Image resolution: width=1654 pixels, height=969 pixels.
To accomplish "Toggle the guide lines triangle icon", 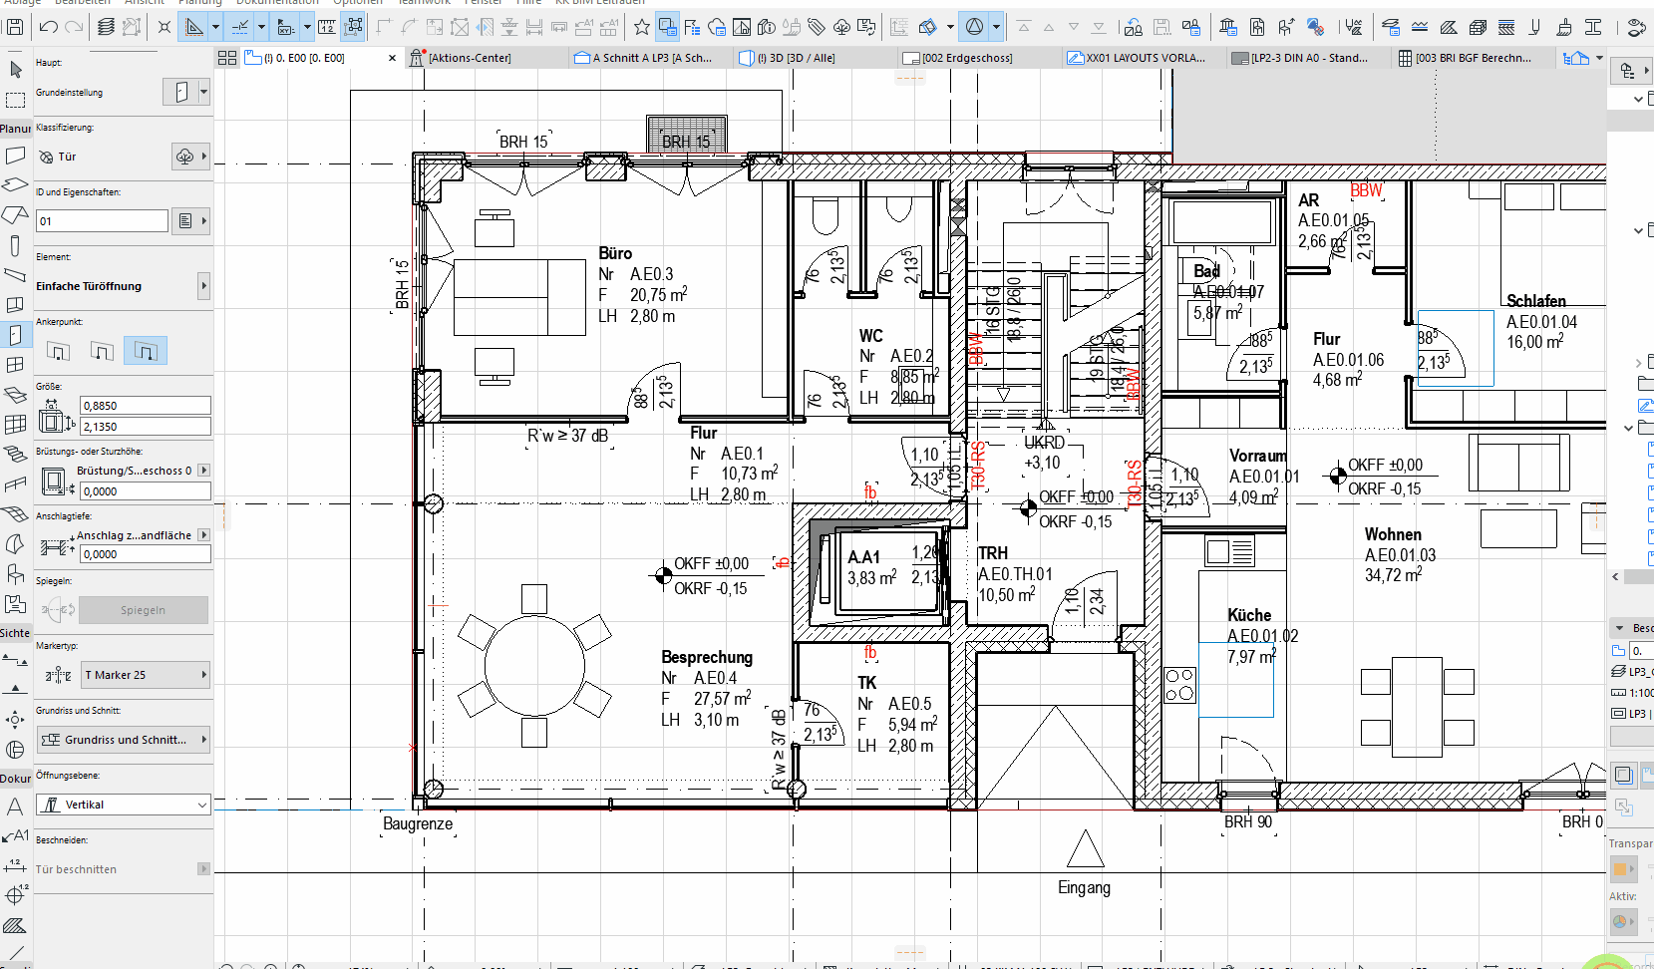I will pos(194,27).
